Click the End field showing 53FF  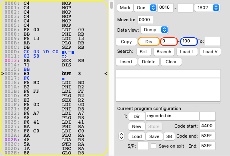click(208, 146)
